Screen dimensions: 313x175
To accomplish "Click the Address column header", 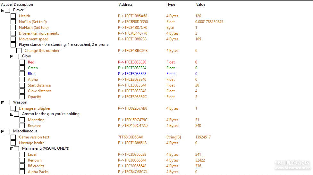I will (126, 4).
